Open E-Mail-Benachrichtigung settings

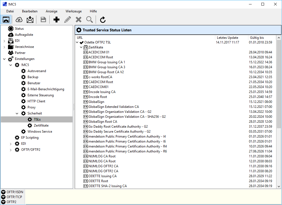46,89
